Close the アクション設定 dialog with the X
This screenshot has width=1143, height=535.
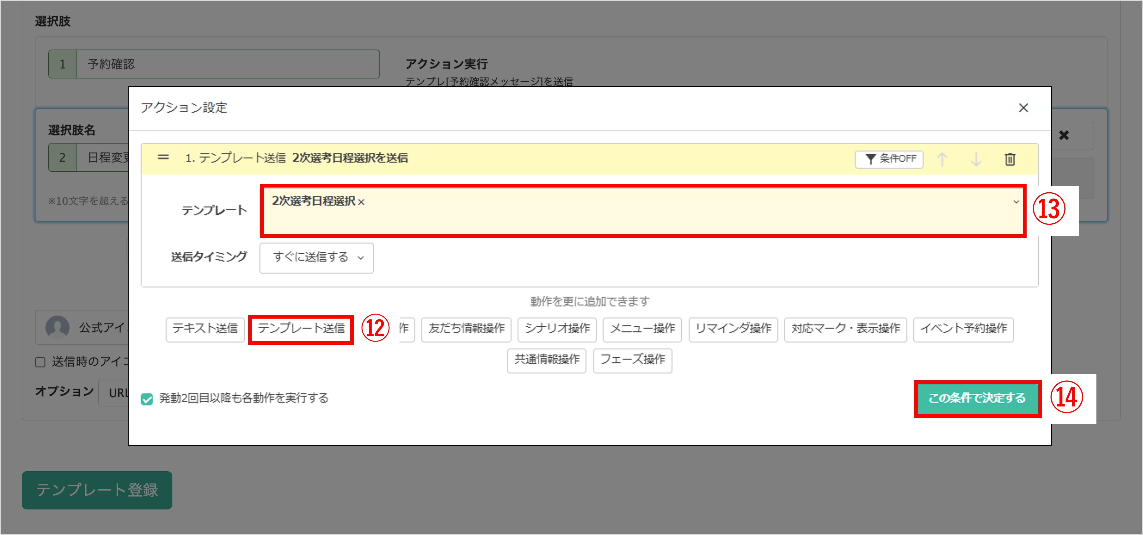tap(1024, 108)
